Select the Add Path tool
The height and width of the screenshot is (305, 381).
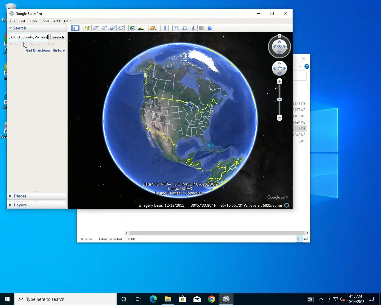(104, 28)
